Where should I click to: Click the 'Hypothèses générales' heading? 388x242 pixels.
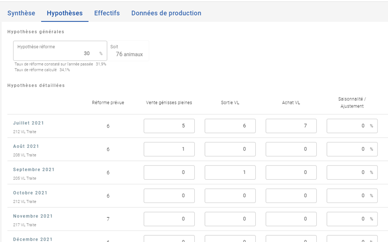coord(36,32)
